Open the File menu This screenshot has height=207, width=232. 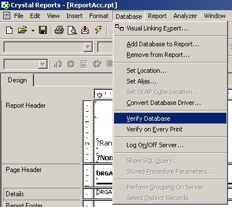(19, 16)
